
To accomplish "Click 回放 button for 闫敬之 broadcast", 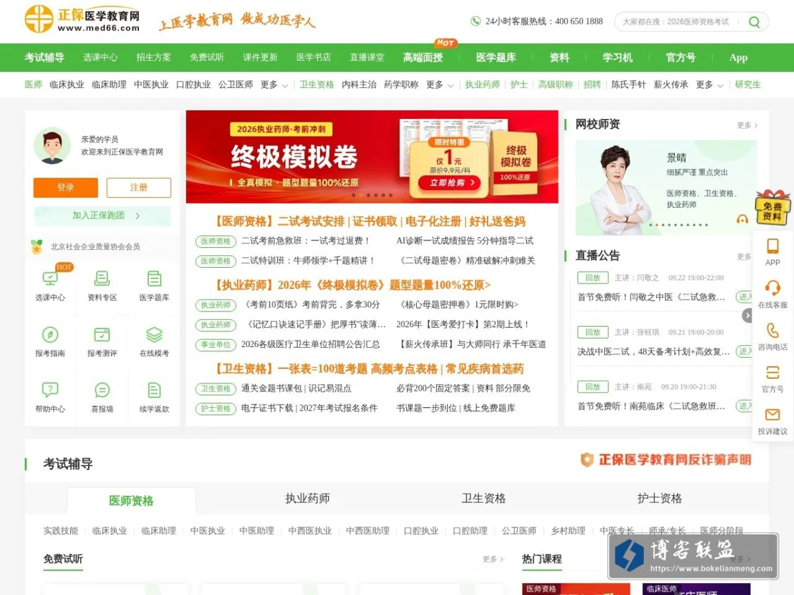I will click(593, 278).
